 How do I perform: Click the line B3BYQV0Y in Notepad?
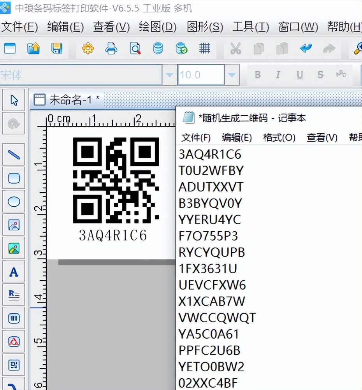[210, 203]
